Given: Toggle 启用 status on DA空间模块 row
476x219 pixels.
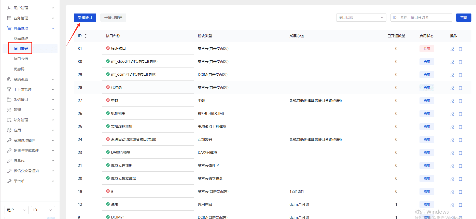Looking at the screenshot, I should click(x=427, y=153).
